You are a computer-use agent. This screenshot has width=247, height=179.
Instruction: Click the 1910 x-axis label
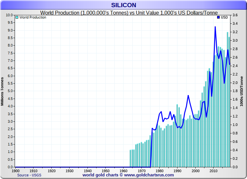(x=33, y=171)
